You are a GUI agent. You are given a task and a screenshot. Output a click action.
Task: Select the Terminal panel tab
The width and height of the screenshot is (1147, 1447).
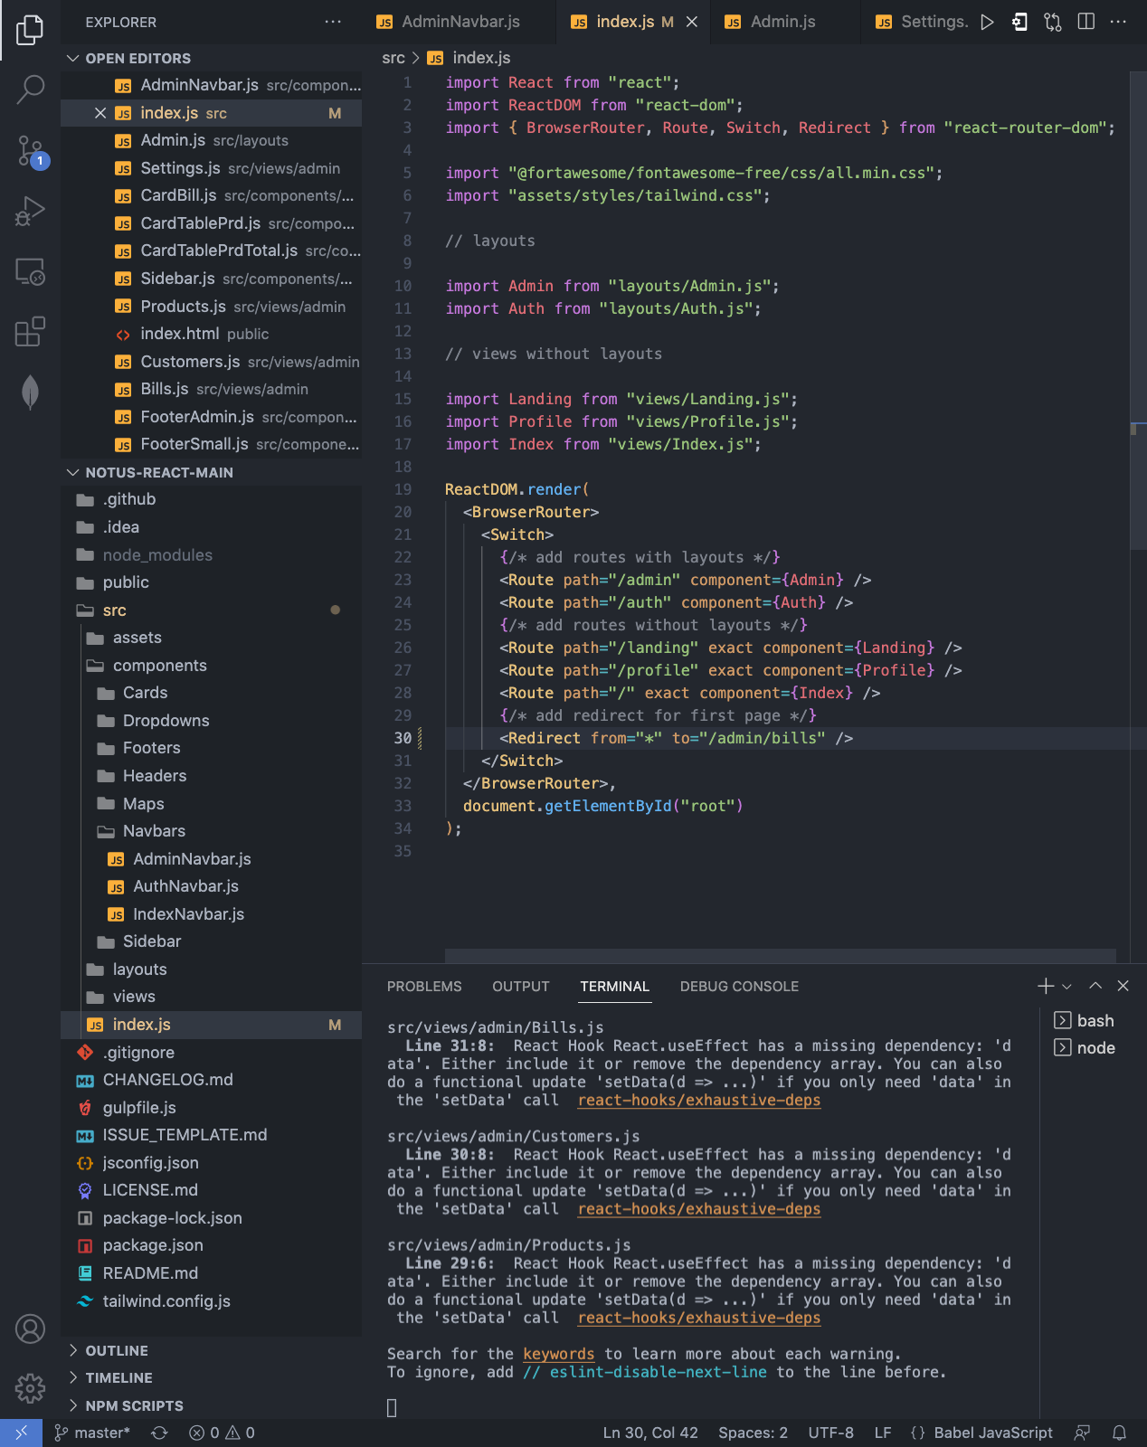615,987
